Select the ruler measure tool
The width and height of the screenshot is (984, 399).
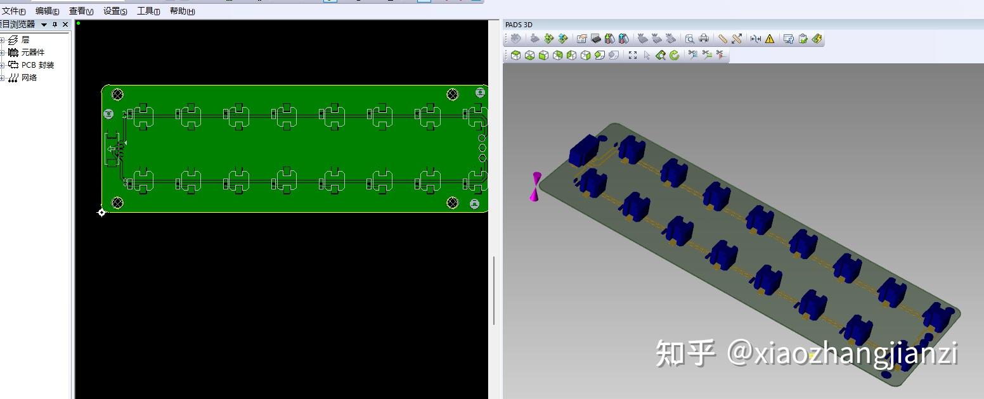[722, 39]
